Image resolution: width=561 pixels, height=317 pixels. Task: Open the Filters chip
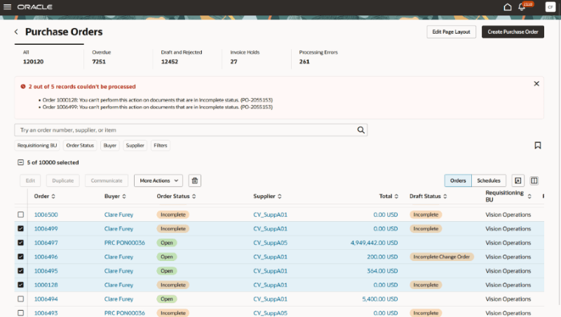tap(161, 146)
